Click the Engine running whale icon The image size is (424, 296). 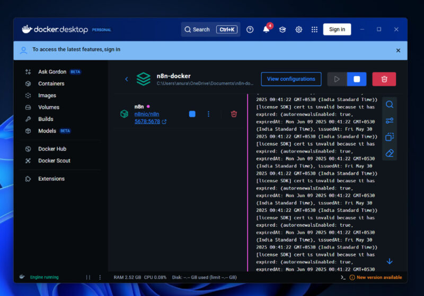point(22,276)
